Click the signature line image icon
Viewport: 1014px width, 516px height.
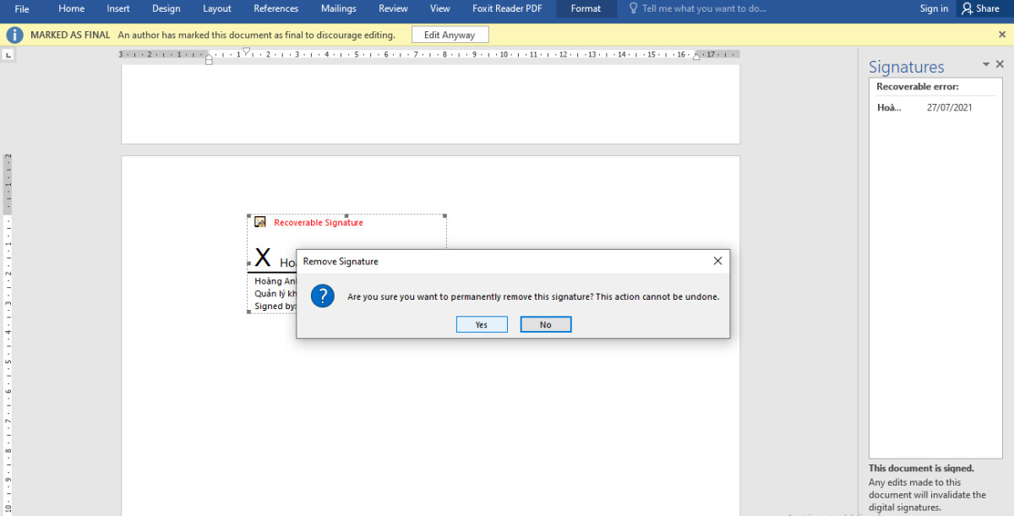click(x=260, y=222)
